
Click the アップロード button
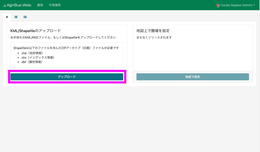67,77
